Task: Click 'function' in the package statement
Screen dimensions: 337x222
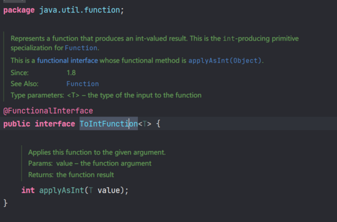Action: coord(102,10)
